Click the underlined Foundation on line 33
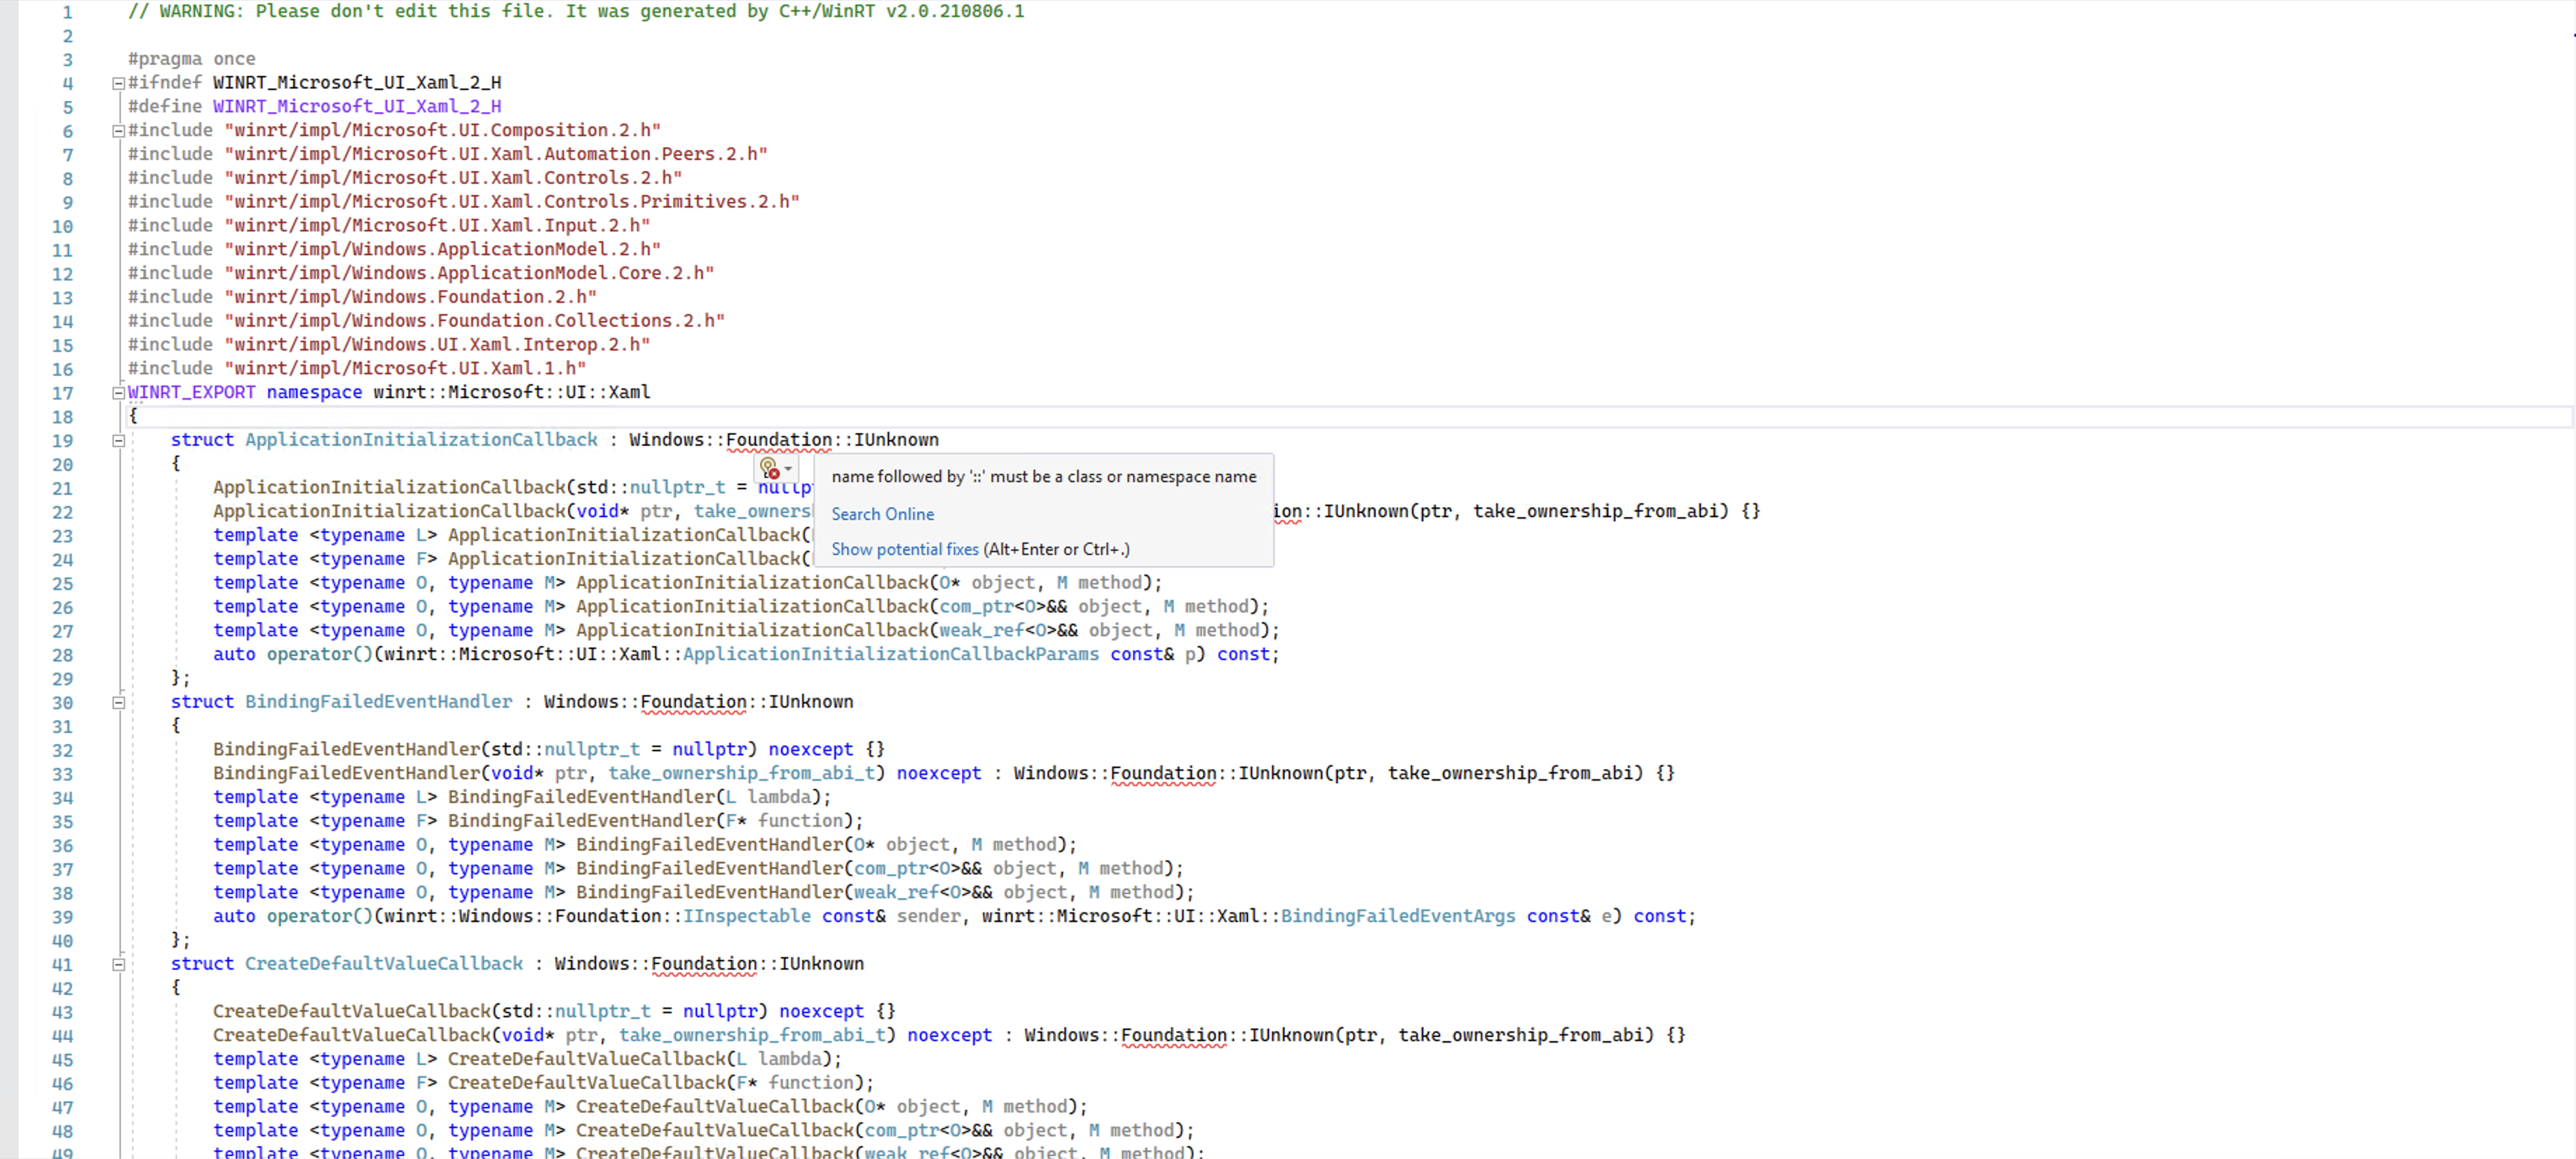This screenshot has width=2576, height=1159. (1163, 774)
